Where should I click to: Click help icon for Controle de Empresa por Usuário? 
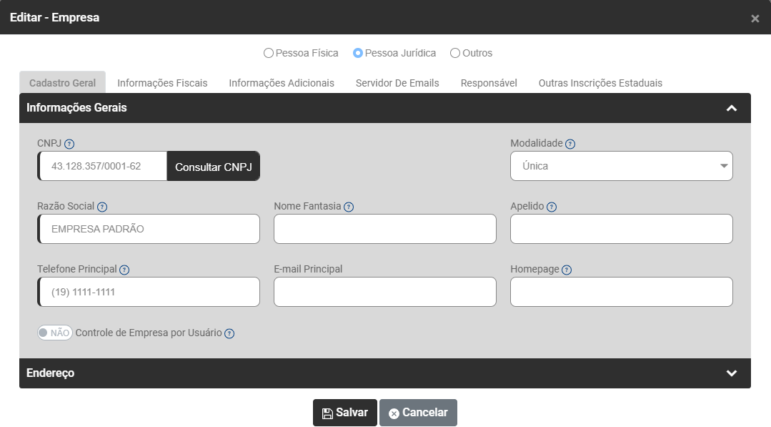229,333
